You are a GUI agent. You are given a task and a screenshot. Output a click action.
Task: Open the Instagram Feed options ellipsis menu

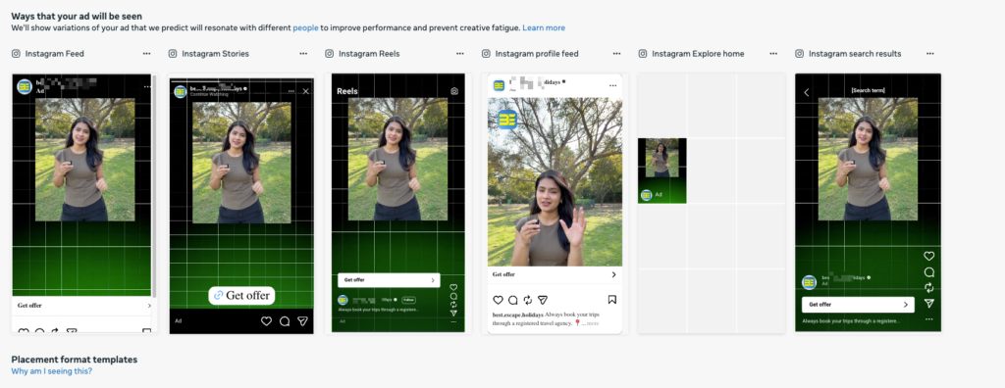147,54
